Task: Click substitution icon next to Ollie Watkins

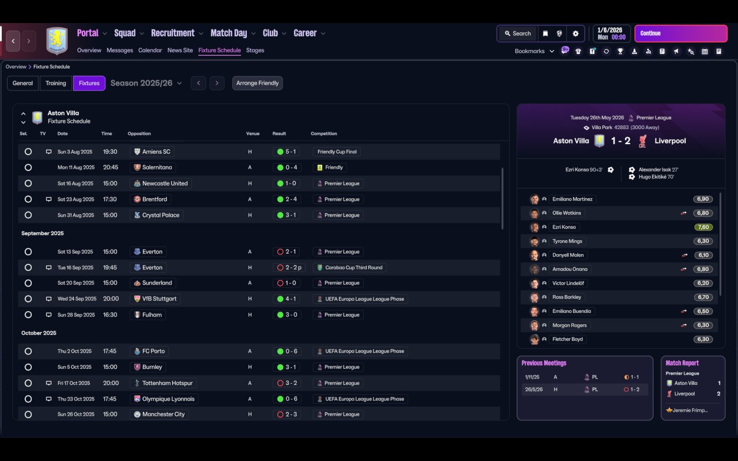Action: pos(684,213)
